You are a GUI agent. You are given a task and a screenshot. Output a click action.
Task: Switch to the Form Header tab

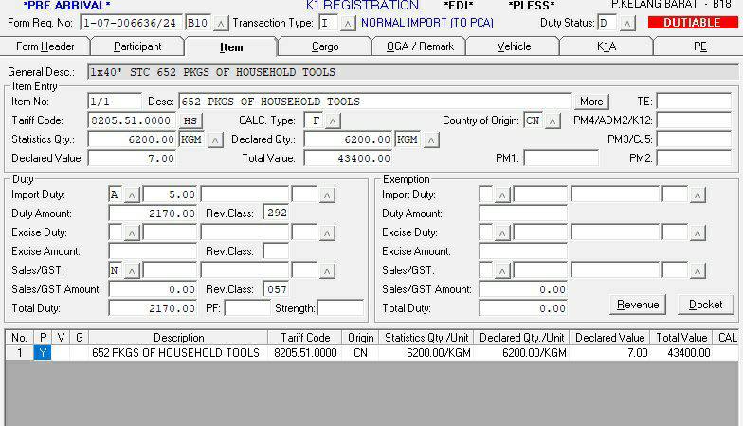pyautogui.click(x=45, y=46)
